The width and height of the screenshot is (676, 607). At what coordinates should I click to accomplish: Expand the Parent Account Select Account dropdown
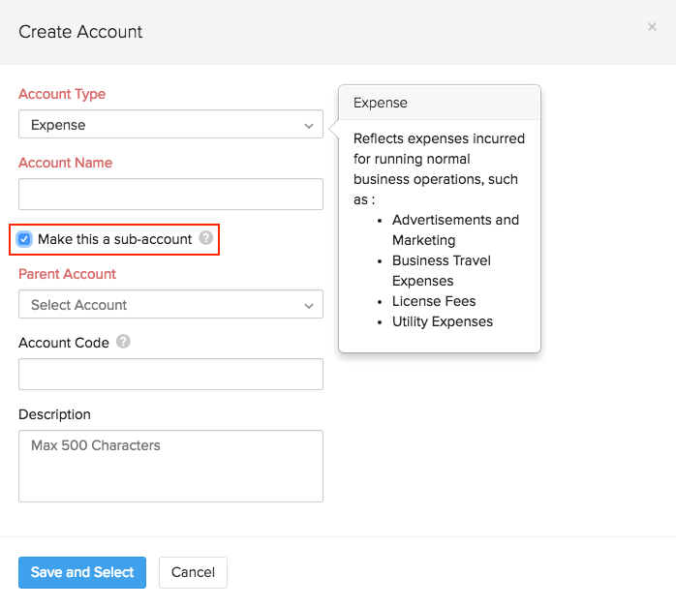169,305
